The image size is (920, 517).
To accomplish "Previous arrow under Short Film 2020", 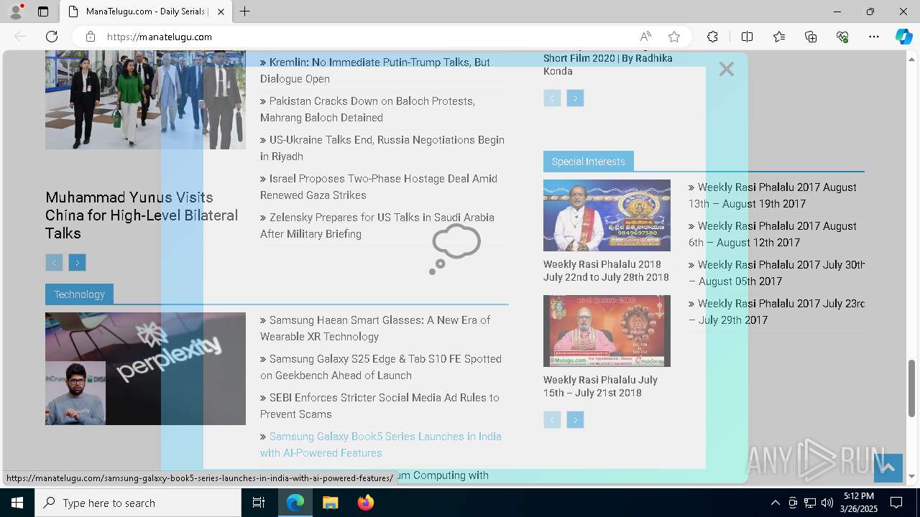I will 552,98.
